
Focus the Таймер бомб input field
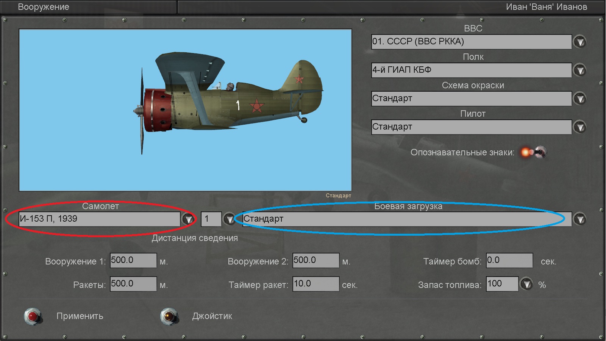509,260
